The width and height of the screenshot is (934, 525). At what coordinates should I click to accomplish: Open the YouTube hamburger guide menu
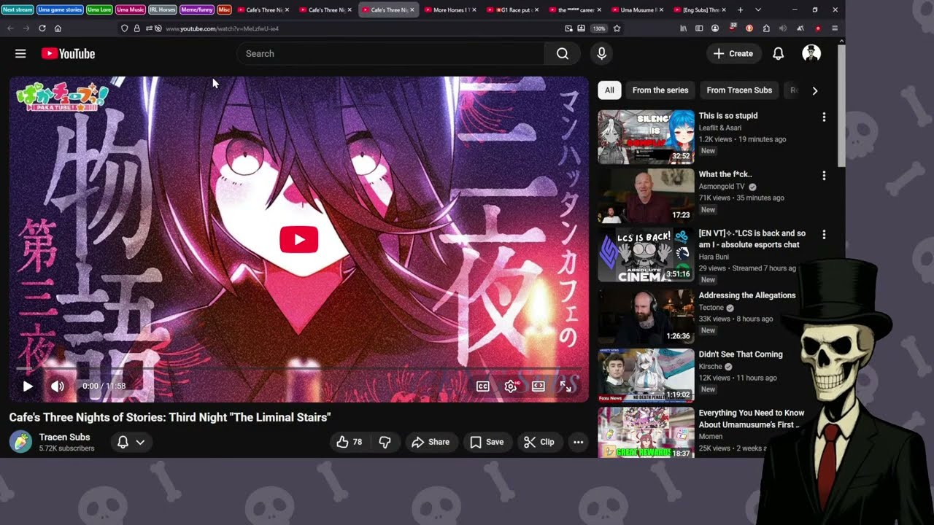[x=20, y=53]
